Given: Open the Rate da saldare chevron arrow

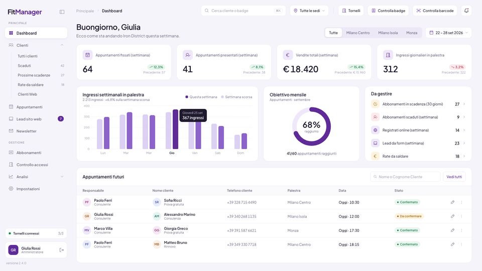Looking at the screenshot, I should coord(464,156).
